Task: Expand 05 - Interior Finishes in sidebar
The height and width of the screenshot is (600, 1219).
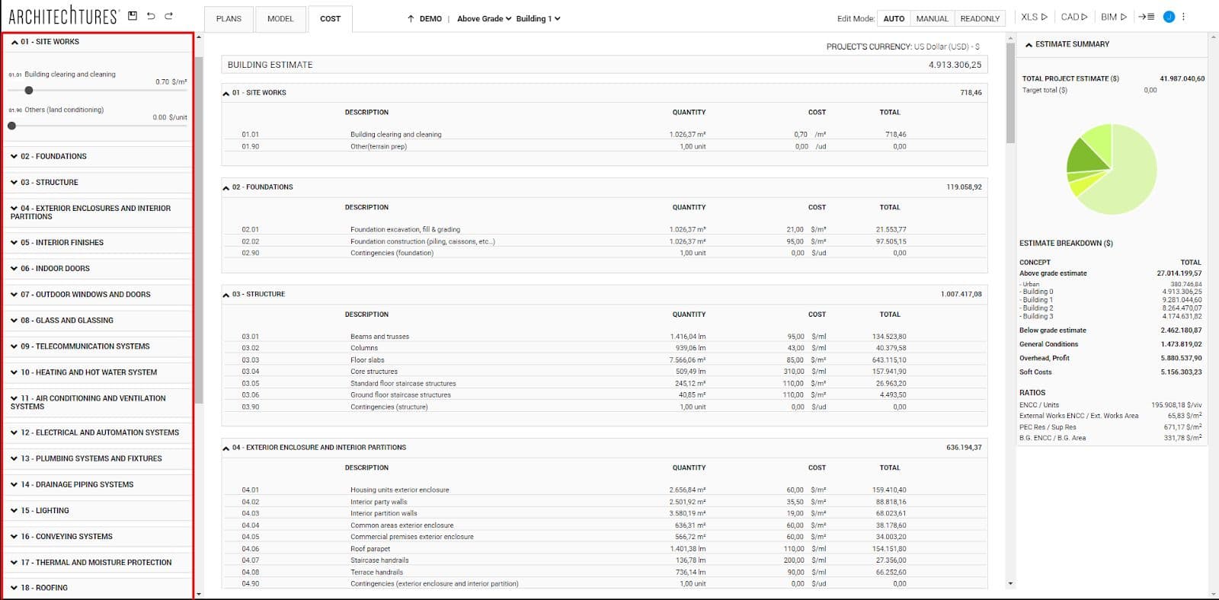Action: (98, 242)
